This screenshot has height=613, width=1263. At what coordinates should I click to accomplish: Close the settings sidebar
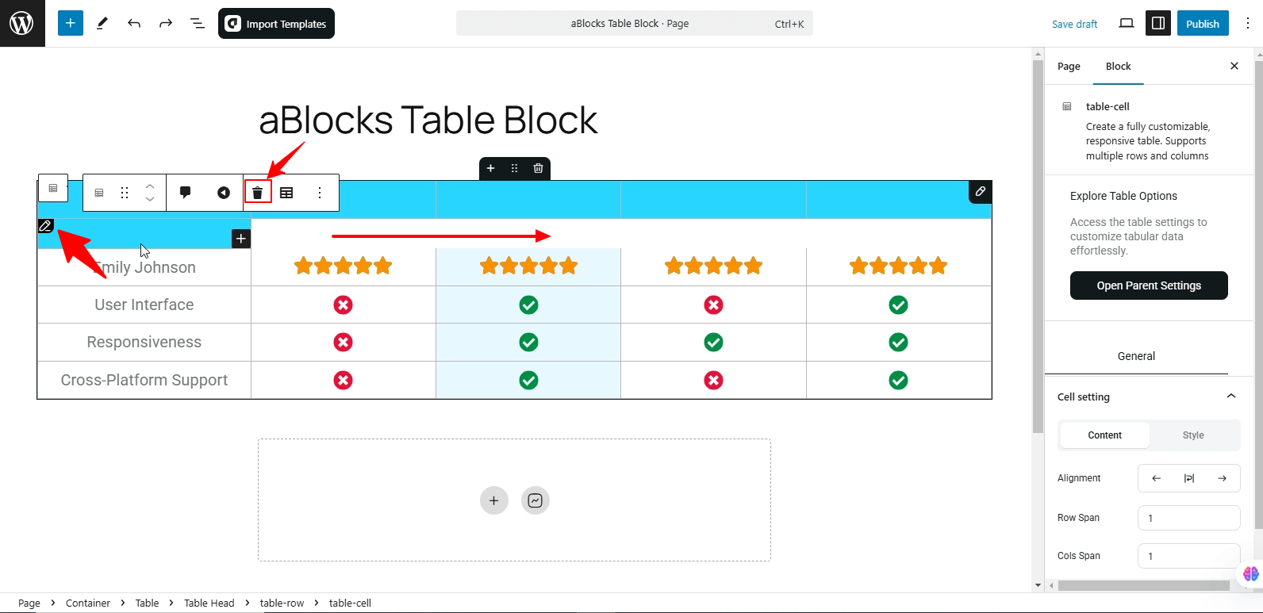[1234, 66]
